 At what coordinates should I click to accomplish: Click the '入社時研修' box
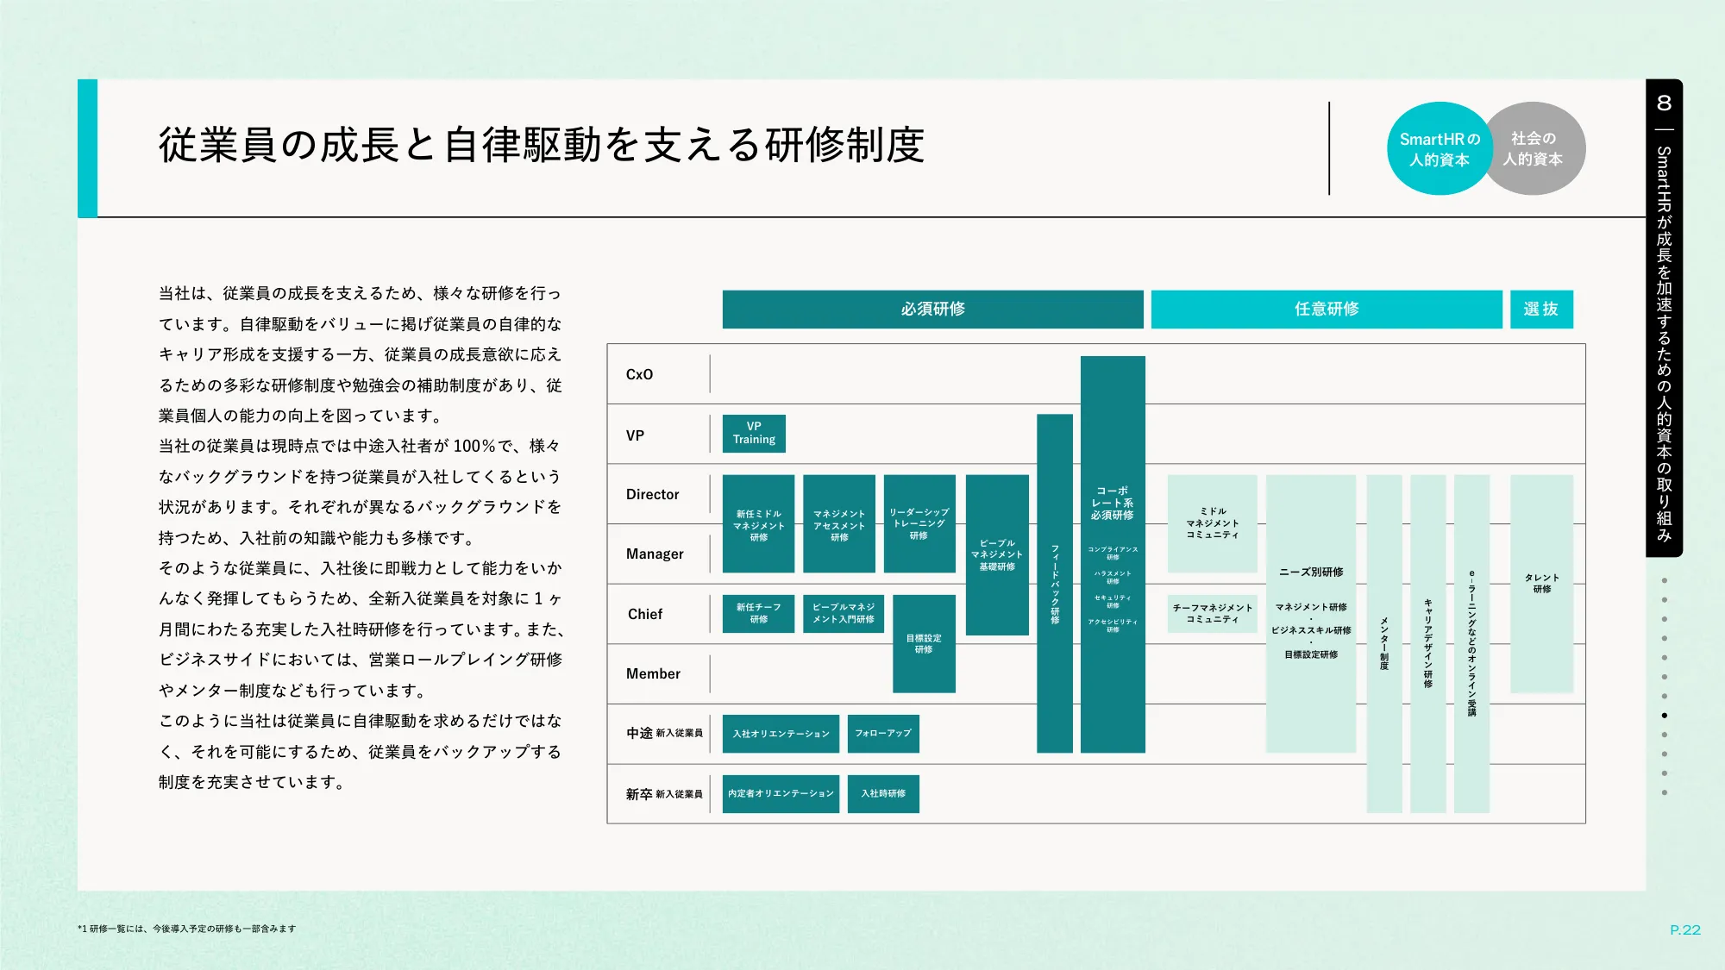point(883,793)
